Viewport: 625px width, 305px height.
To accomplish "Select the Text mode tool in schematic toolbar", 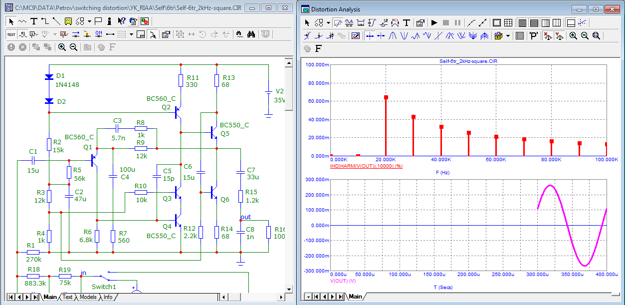I will coord(33,21).
